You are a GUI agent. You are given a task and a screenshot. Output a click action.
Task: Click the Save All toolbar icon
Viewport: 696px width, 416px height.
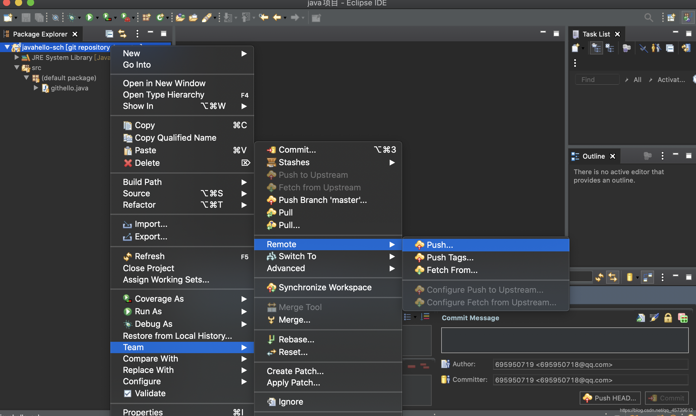point(39,18)
